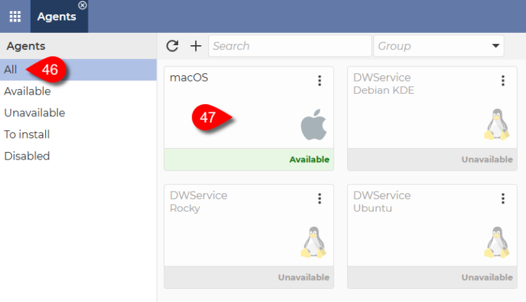Select the To install filter
Screen dimensions: 526x302
tap(27, 134)
